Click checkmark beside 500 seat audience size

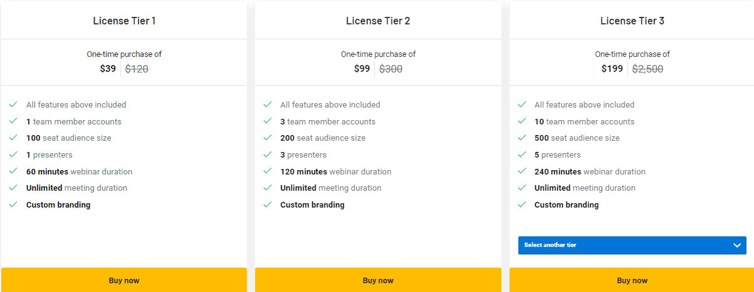point(521,138)
